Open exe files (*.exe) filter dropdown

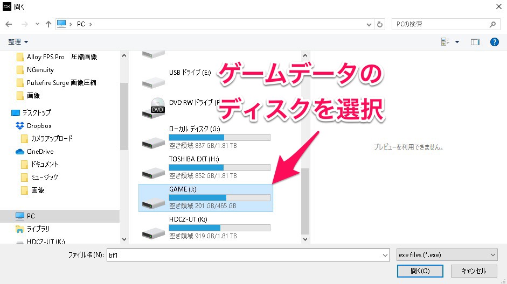[447, 255]
